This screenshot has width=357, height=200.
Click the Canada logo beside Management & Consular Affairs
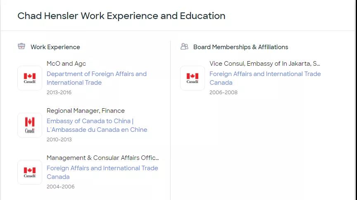tap(30, 172)
